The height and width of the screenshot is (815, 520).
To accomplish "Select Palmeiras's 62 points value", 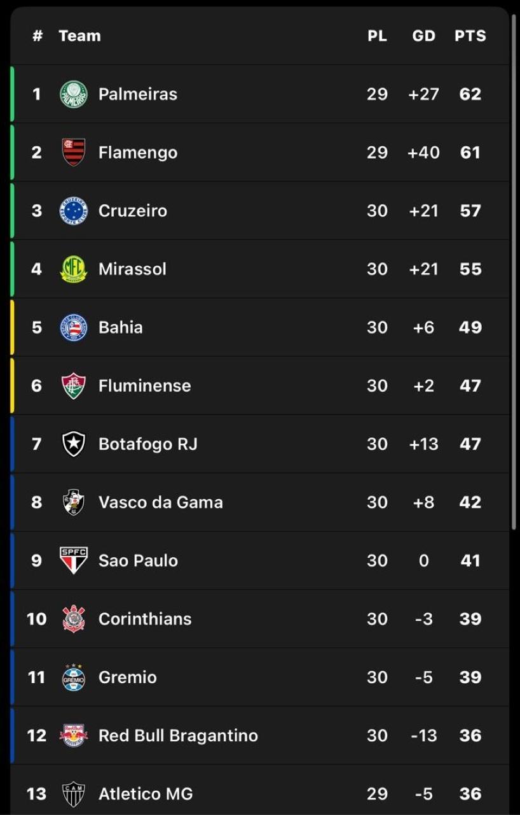I will tap(470, 94).
